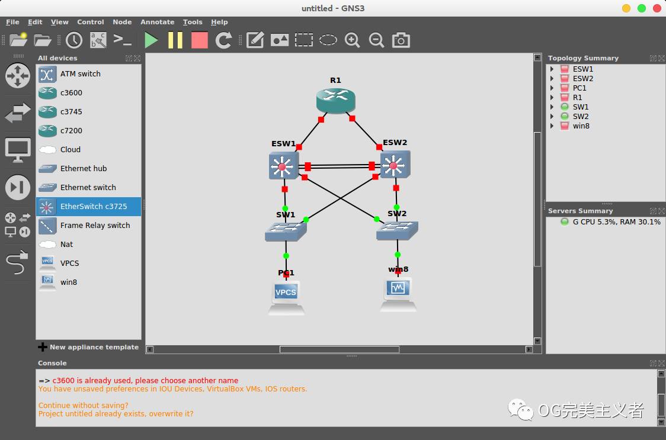Select the win8 VM node on canvas
The width and height of the screenshot is (666, 440).
tap(398, 294)
